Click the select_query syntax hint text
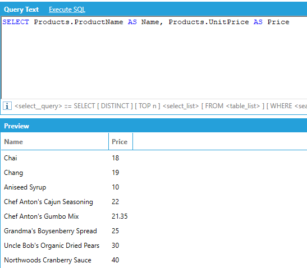The width and height of the screenshot is (307, 268). pos(161,106)
